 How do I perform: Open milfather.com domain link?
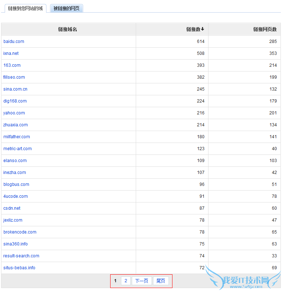pos(17,137)
